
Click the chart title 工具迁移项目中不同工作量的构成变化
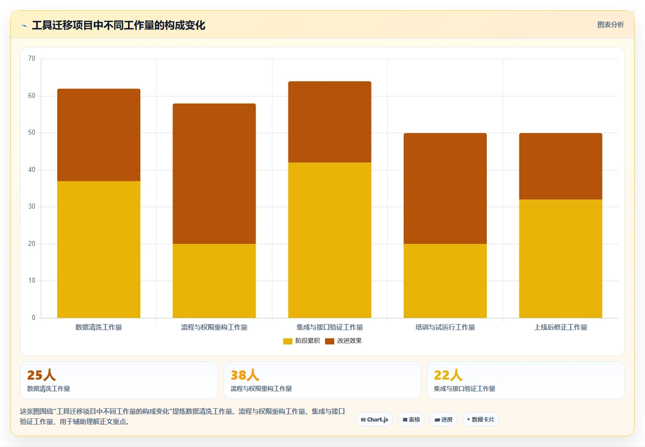point(118,25)
